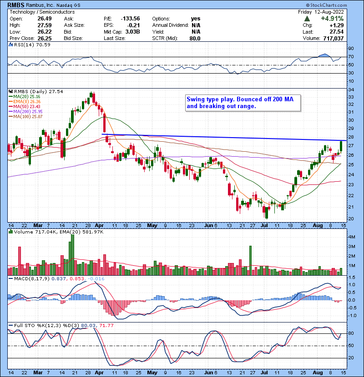The width and height of the screenshot is (364, 377).
Task: Click the volume spike bar near June 27
Action: point(251,260)
